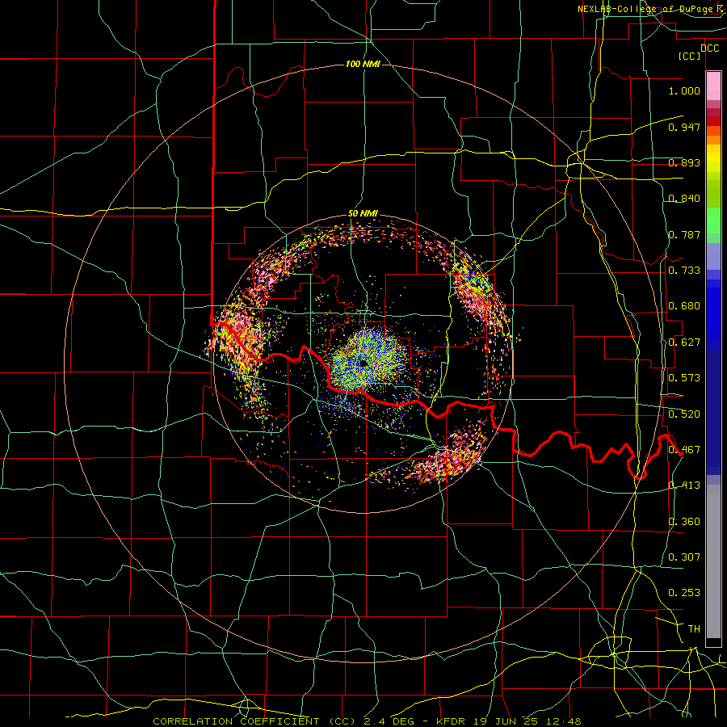The width and height of the screenshot is (727, 727).
Task: Click the 0.360 legend value
Action: 684,522
